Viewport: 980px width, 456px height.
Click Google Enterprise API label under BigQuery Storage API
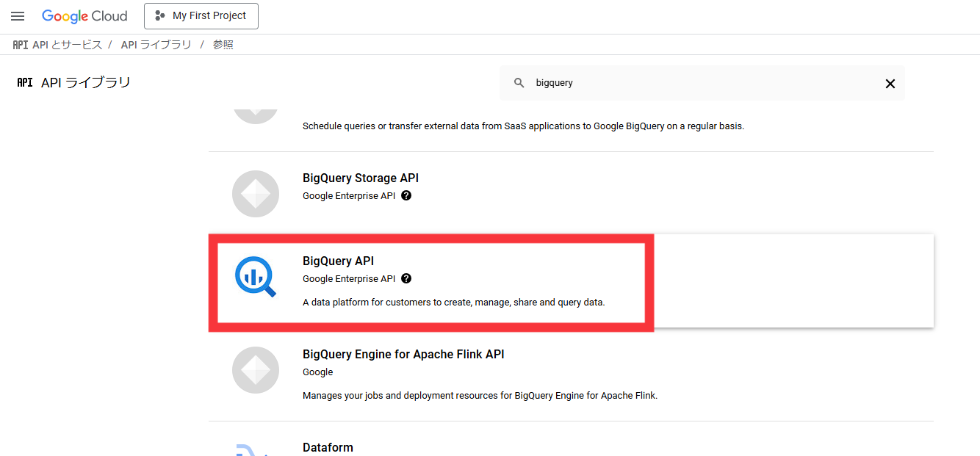(x=349, y=196)
